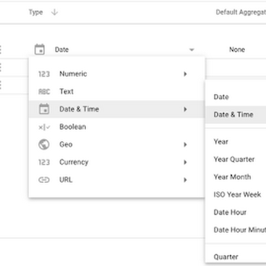
Task: Click the 123 Currency type icon
Action: point(44,162)
